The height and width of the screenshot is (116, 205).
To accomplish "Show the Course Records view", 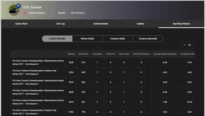I will click(148, 38).
